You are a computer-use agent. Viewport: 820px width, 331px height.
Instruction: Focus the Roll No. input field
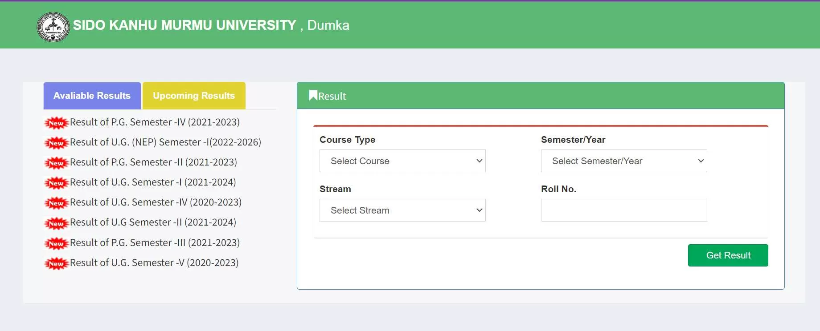[623, 210]
